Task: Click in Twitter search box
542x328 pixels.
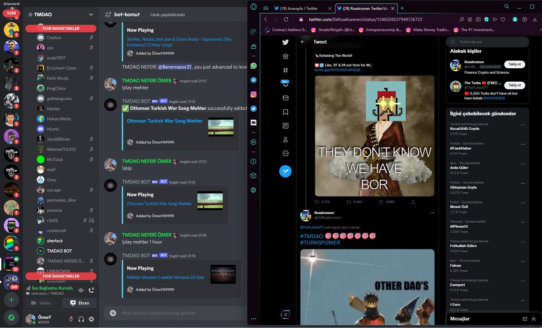Action: click(487, 42)
